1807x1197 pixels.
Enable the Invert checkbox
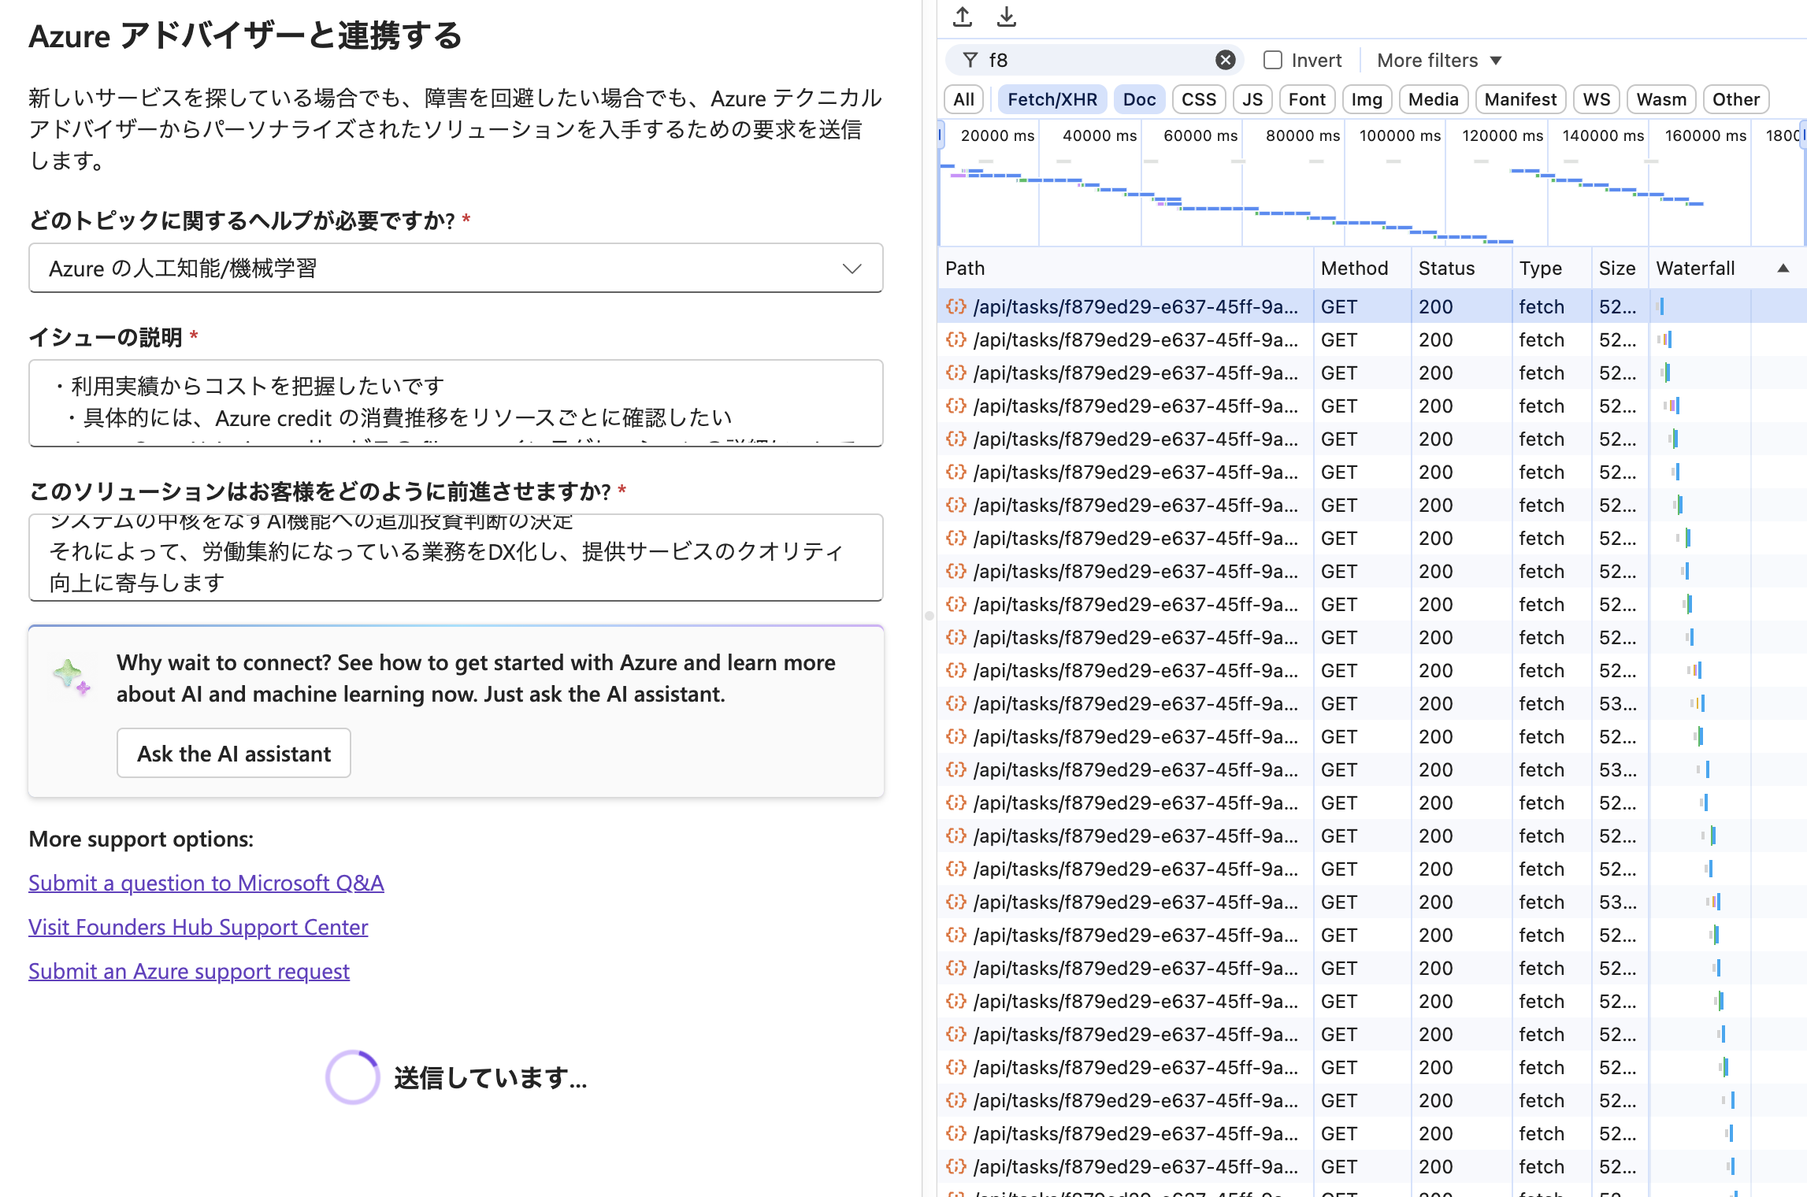coord(1273,61)
